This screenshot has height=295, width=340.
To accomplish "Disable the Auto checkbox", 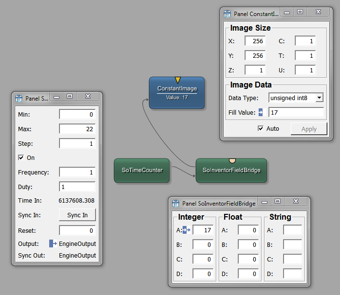I will (261, 129).
